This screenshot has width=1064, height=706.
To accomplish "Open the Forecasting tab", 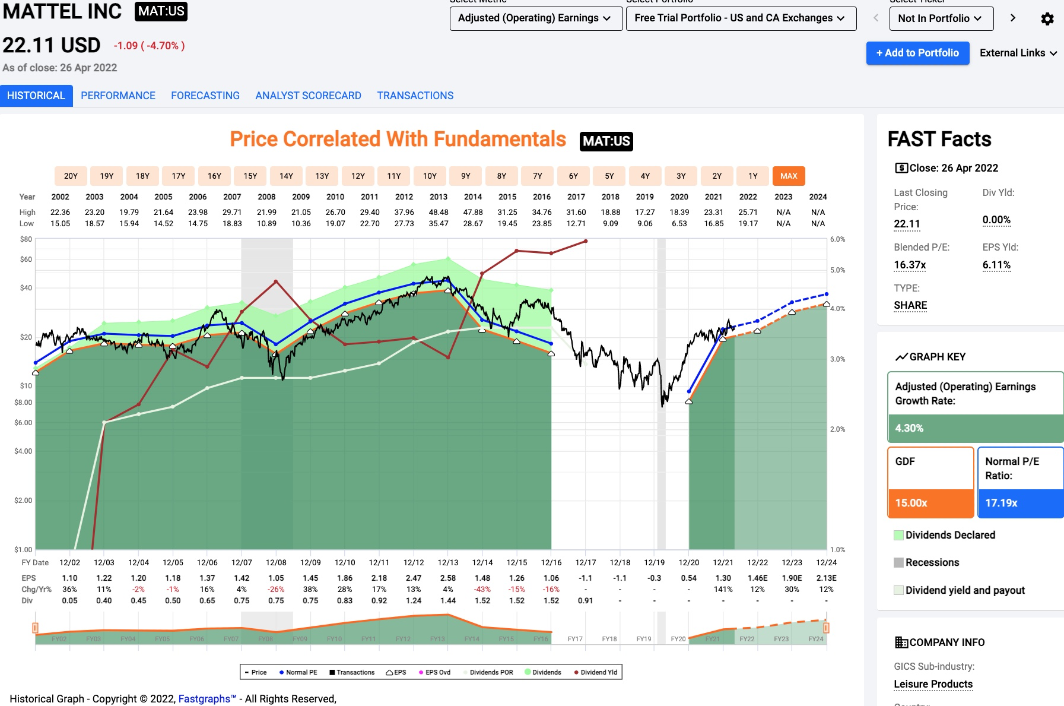I will click(x=205, y=96).
